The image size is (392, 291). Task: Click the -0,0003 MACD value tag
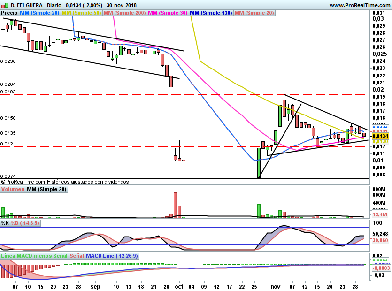(381, 268)
